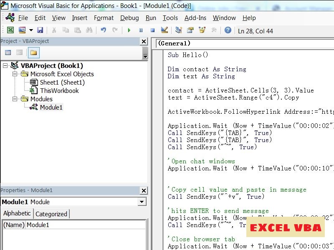The image size is (334, 250).
Task: Stop the macro with the Reset icon
Action: [x=152, y=30]
